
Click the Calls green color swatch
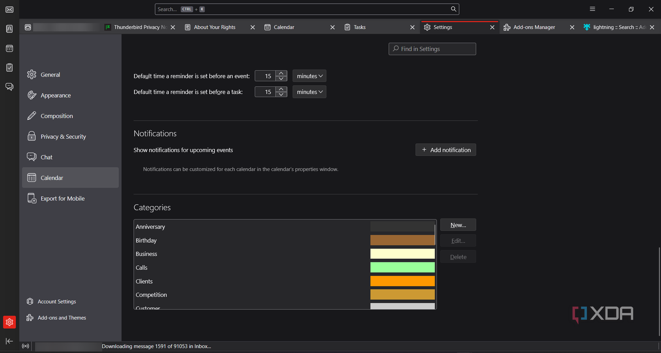click(x=402, y=268)
